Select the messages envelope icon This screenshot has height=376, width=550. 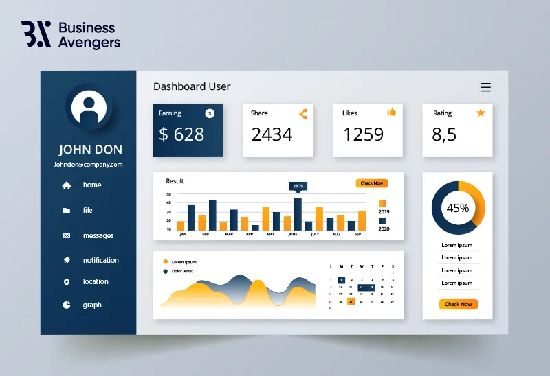tap(66, 235)
